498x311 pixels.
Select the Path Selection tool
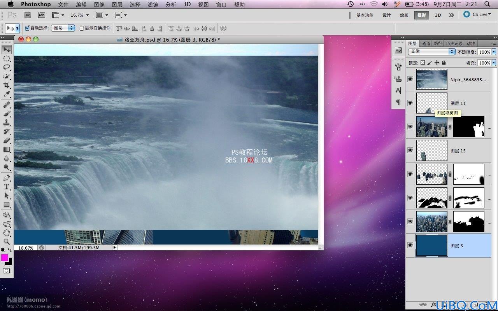pyautogui.click(x=7, y=196)
